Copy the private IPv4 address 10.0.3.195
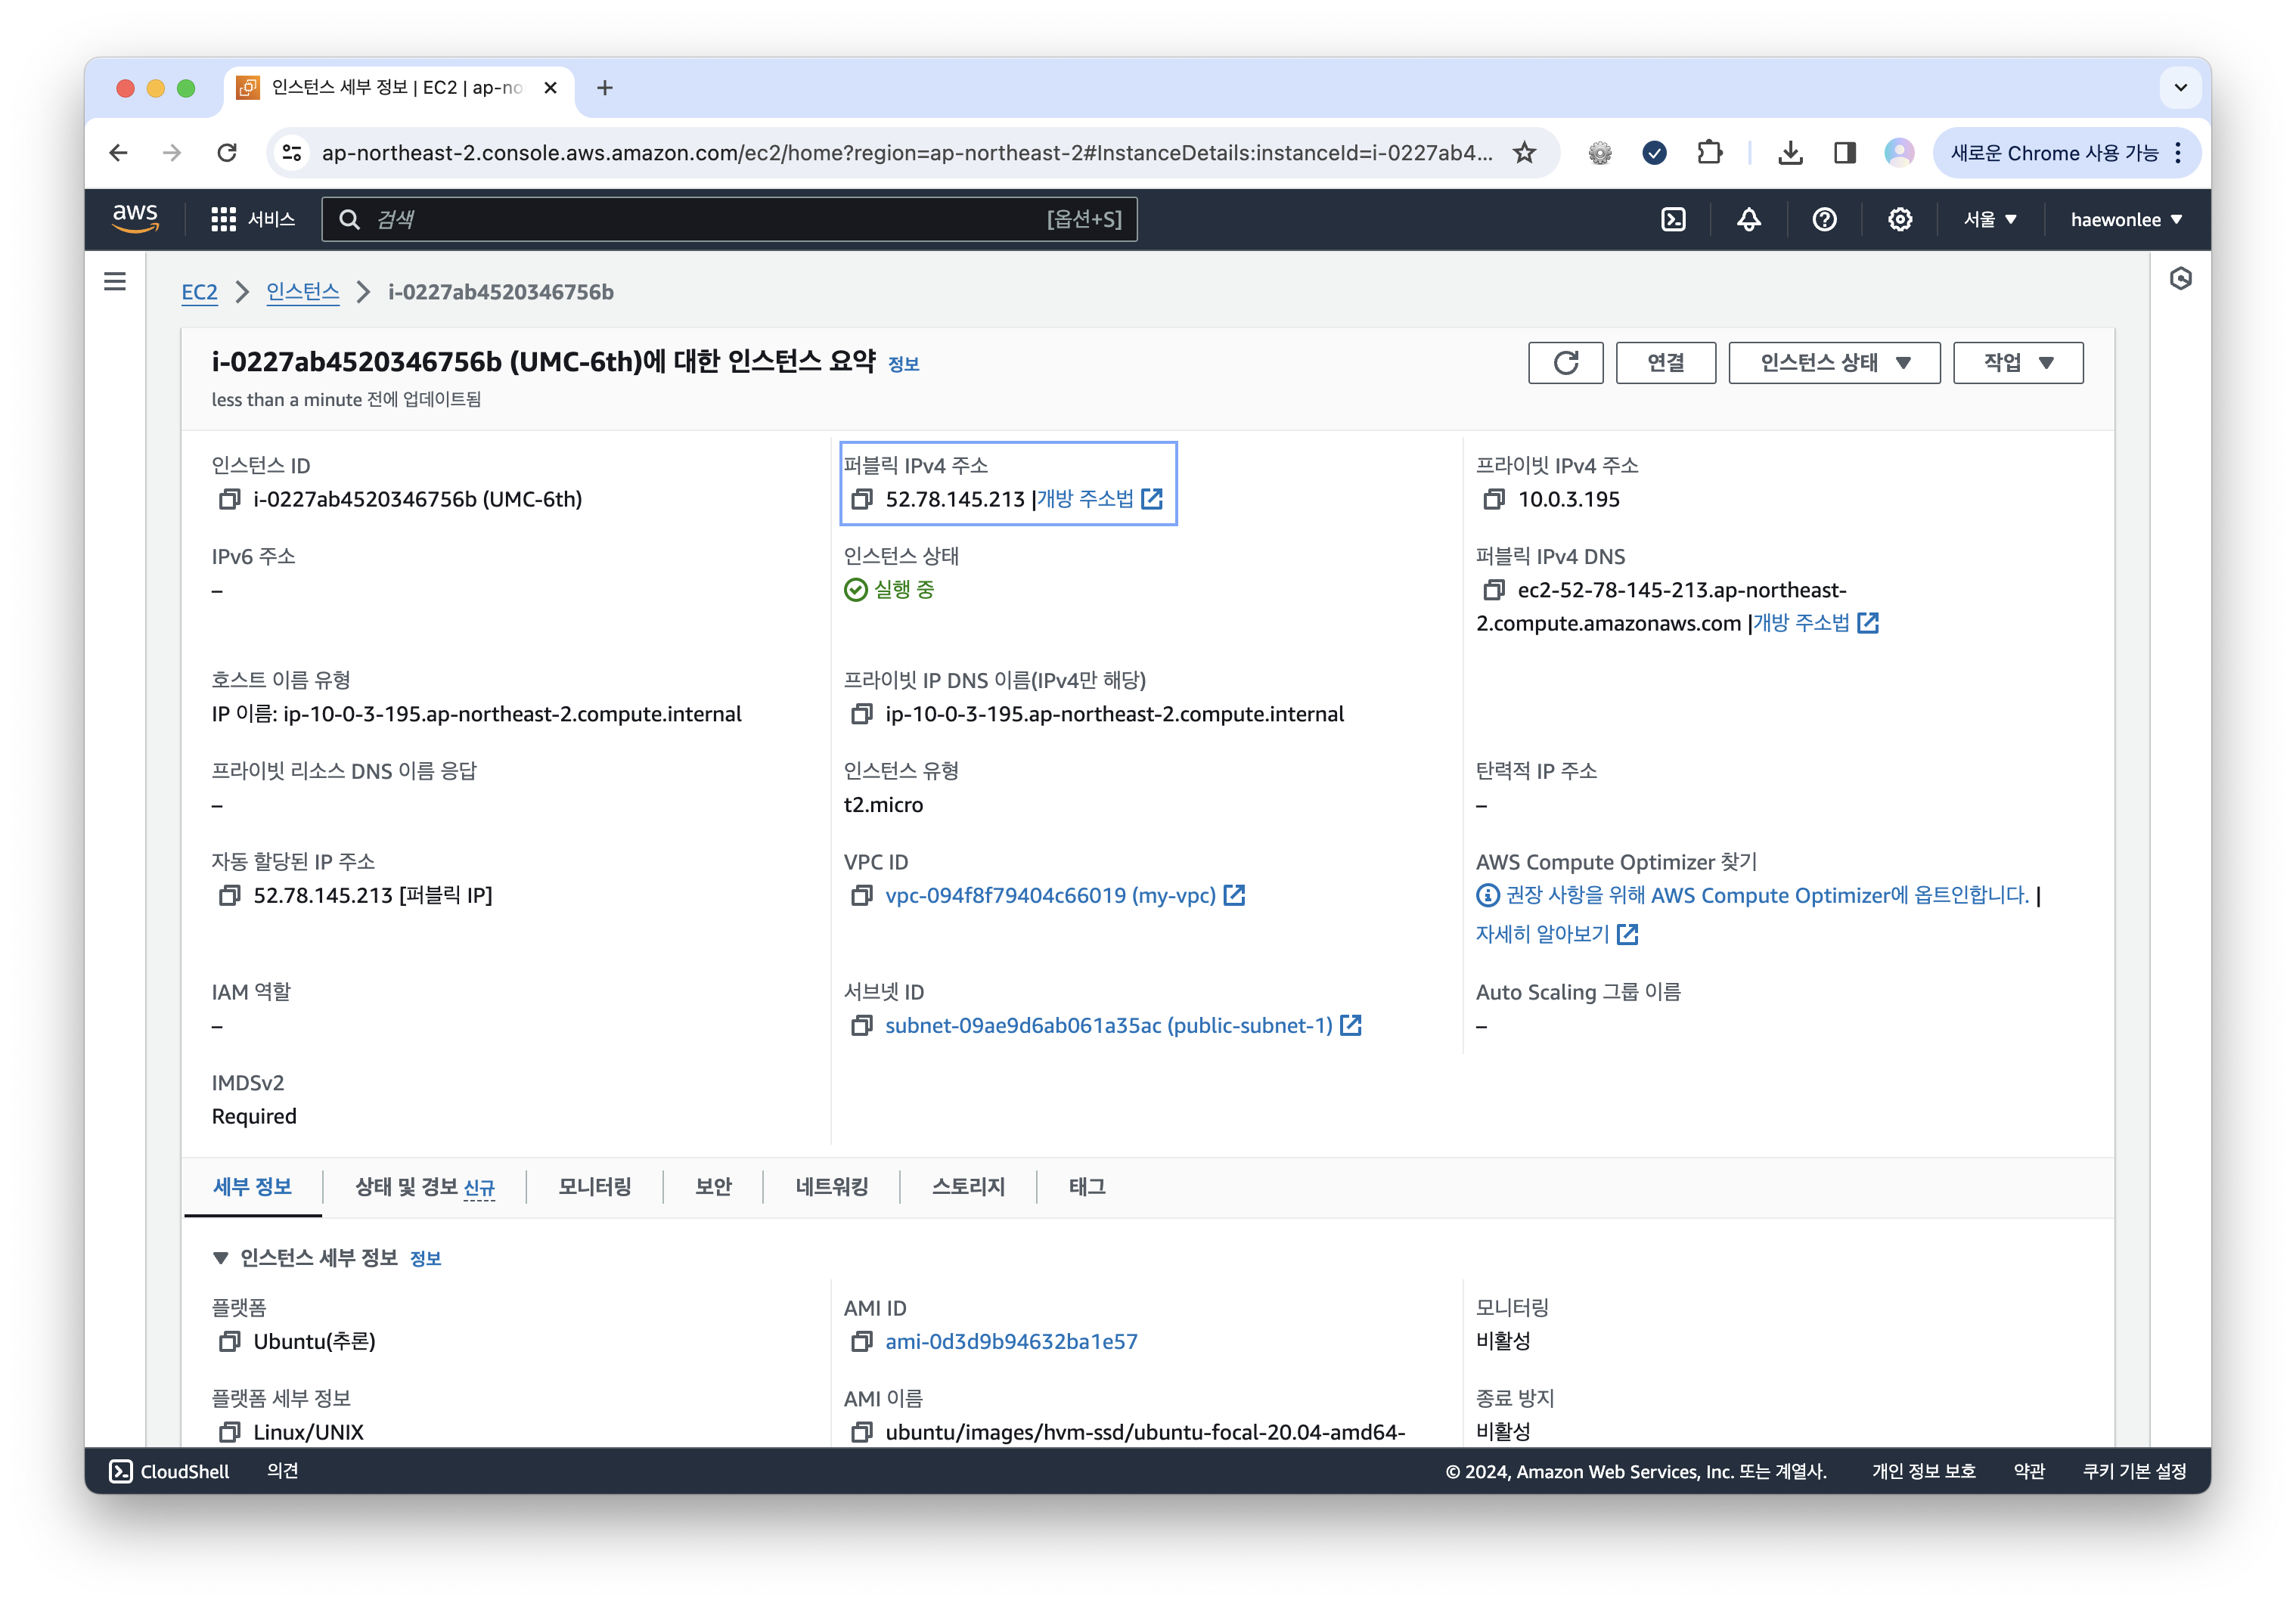 point(1493,499)
